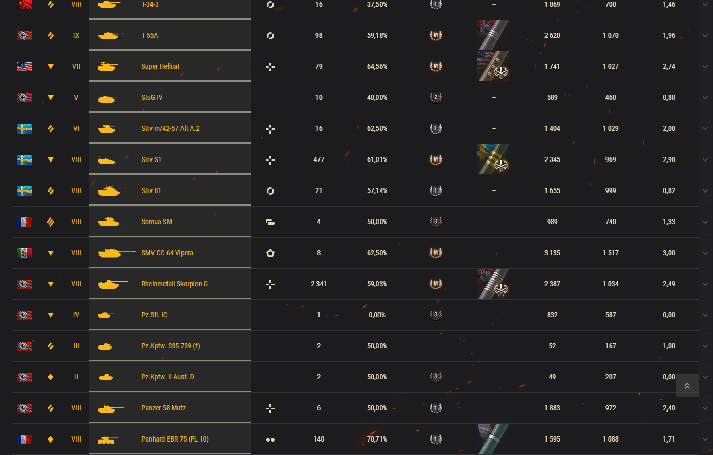The height and width of the screenshot is (455, 713).
Task: Click the Strv S1 marks of excellence thumbnail
Action: [494, 159]
